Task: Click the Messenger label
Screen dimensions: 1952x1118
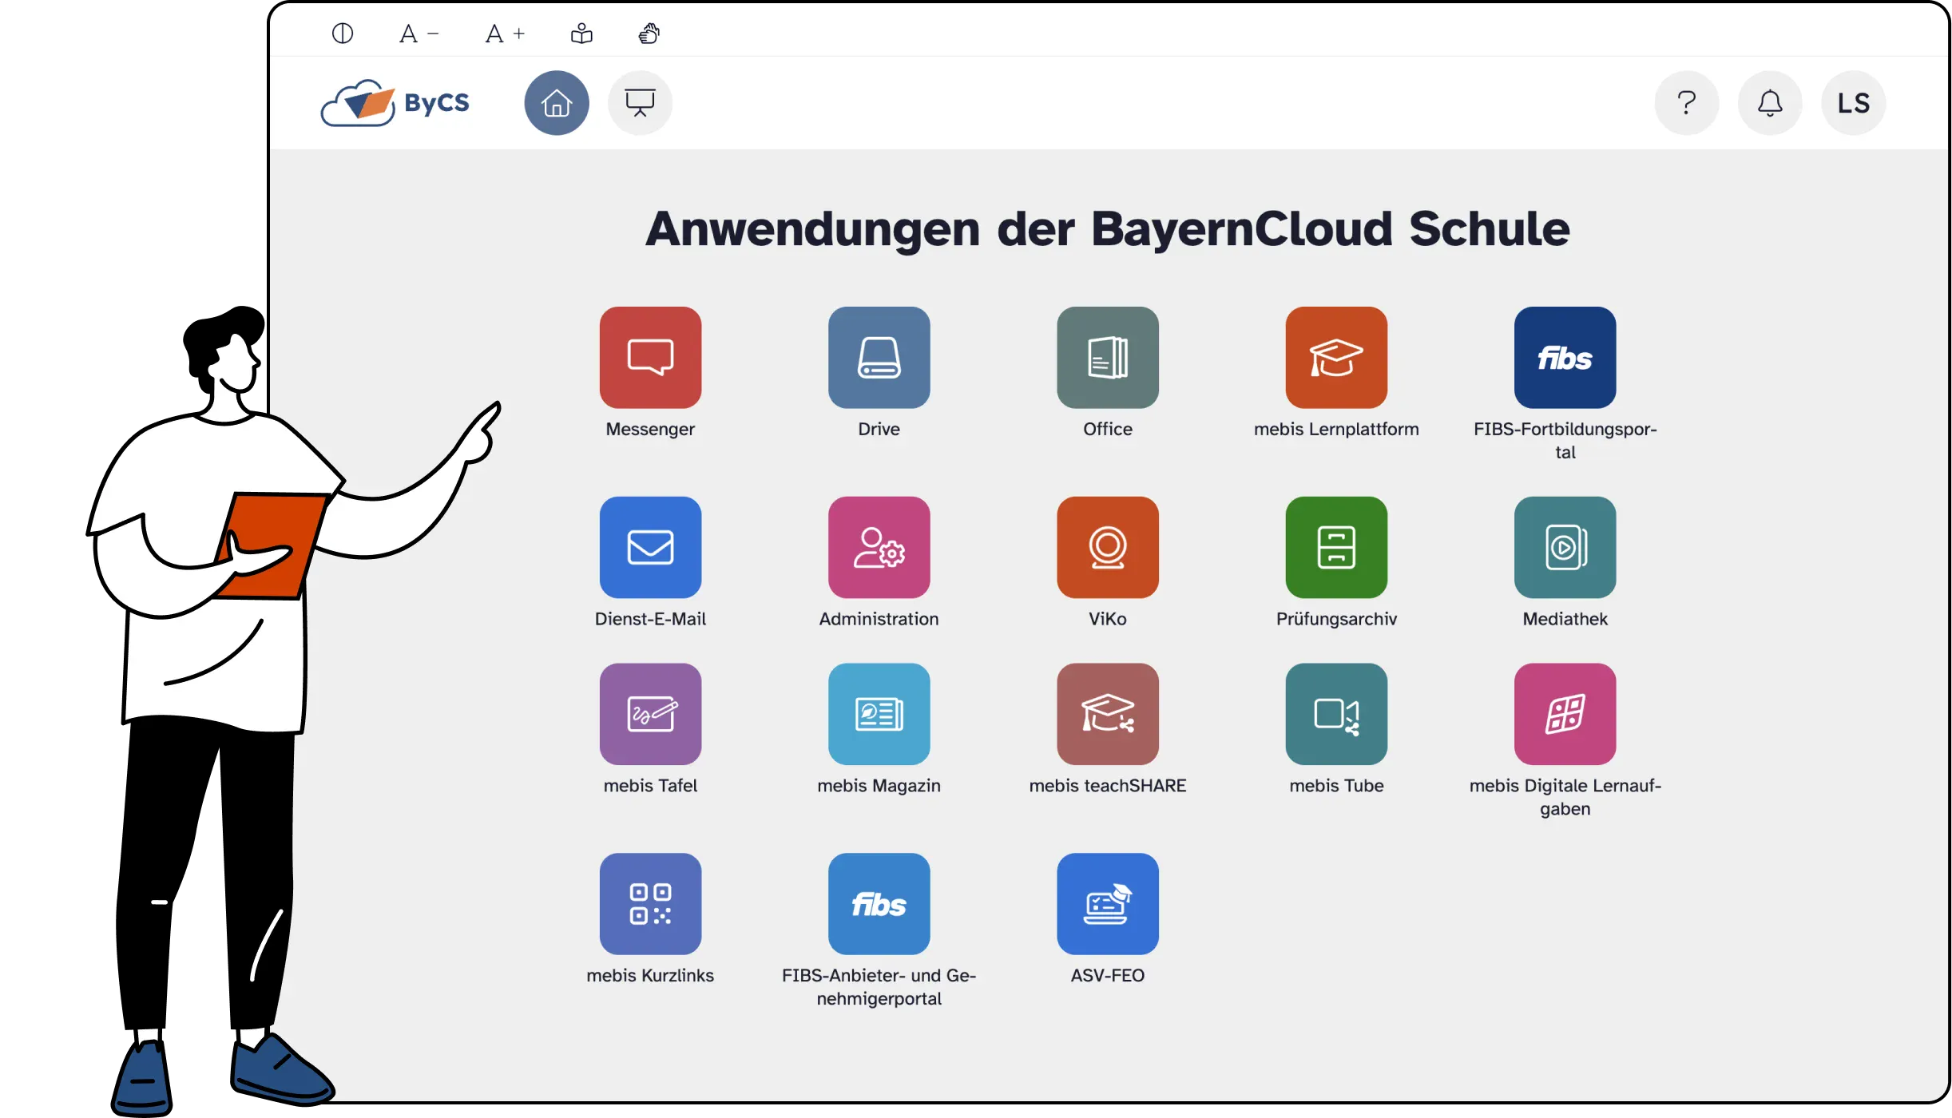Action: [650, 430]
